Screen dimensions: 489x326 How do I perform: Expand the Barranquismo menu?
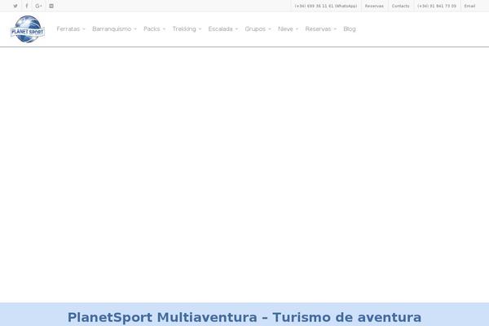pos(114,29)
